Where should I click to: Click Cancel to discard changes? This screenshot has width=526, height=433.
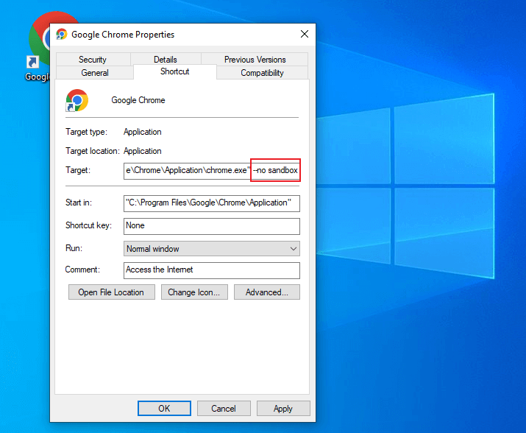click(x=224, y=409)
